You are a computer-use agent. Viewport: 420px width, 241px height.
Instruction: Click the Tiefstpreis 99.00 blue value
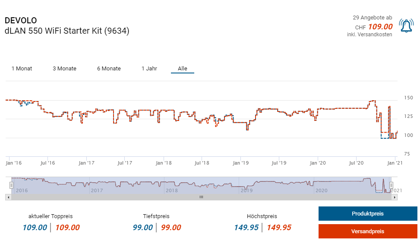tap(142, 228)
